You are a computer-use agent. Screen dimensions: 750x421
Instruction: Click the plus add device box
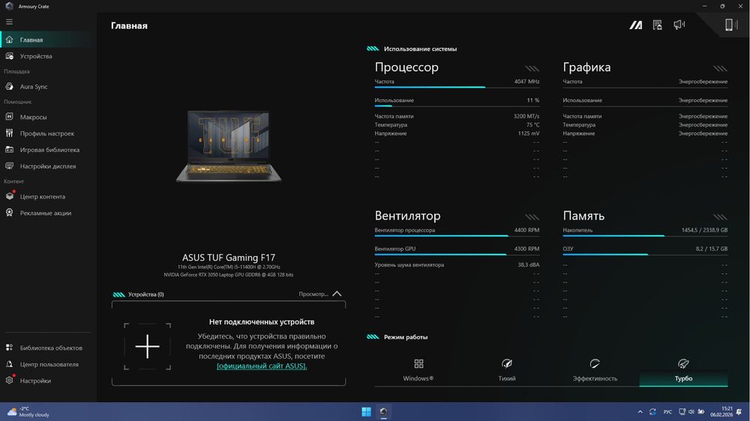(147, 346)
